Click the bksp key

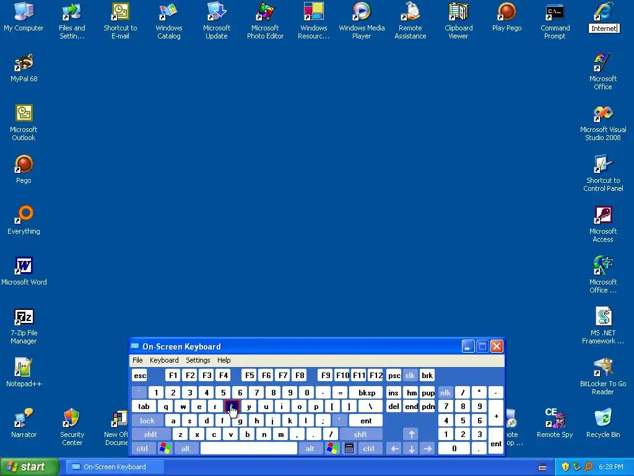coord(367,392)
